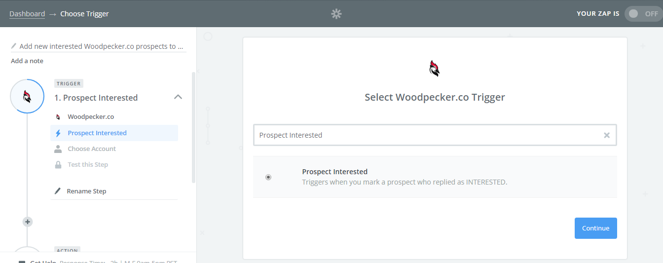Click the pencil icon beside the Zap name

click(x=14, y=46)
